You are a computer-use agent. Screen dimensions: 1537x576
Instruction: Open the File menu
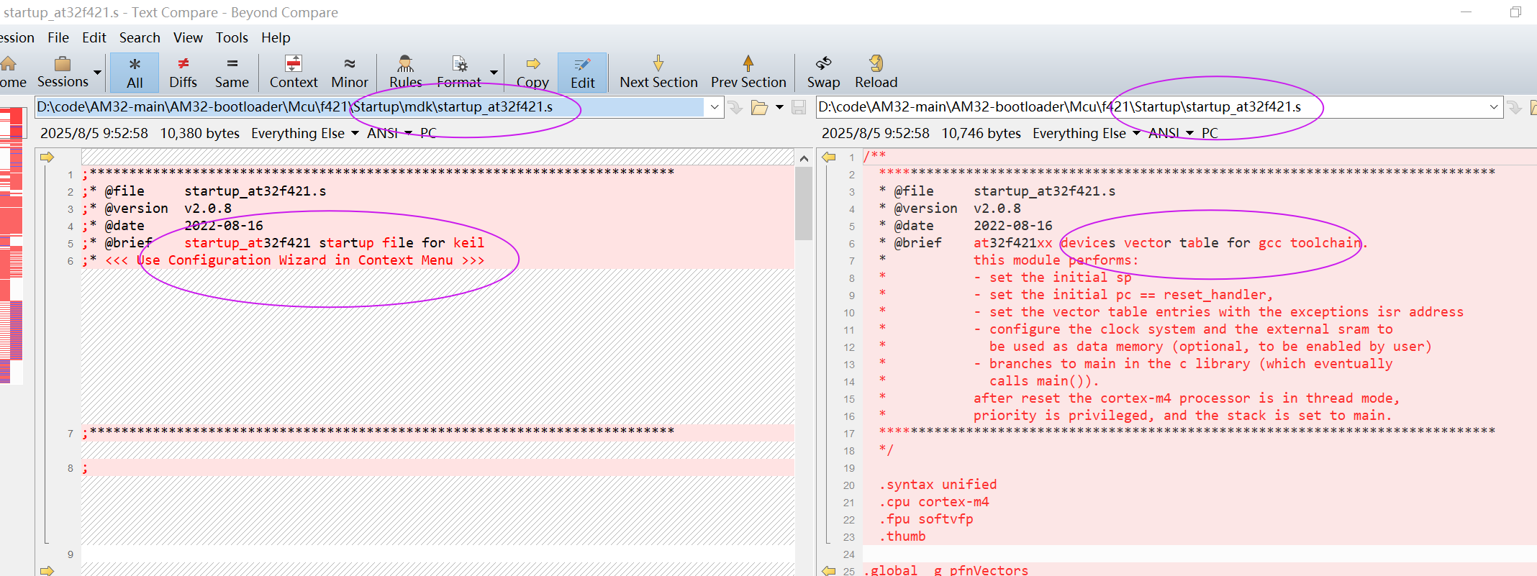click(x=58, y=37)
